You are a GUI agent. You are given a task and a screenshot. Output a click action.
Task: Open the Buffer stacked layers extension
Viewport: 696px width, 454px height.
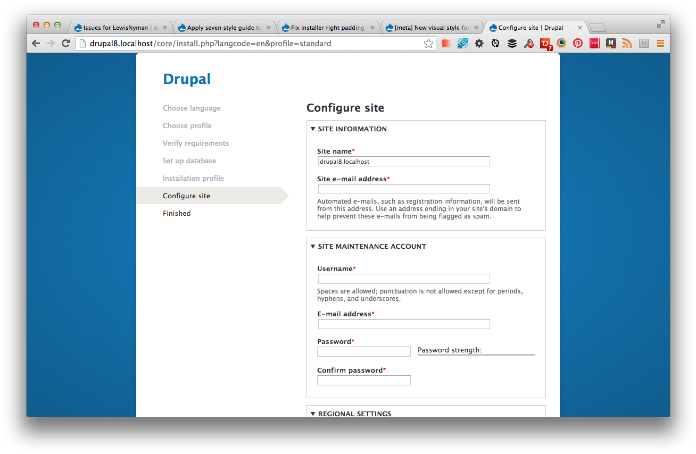[x=512, y=44]
